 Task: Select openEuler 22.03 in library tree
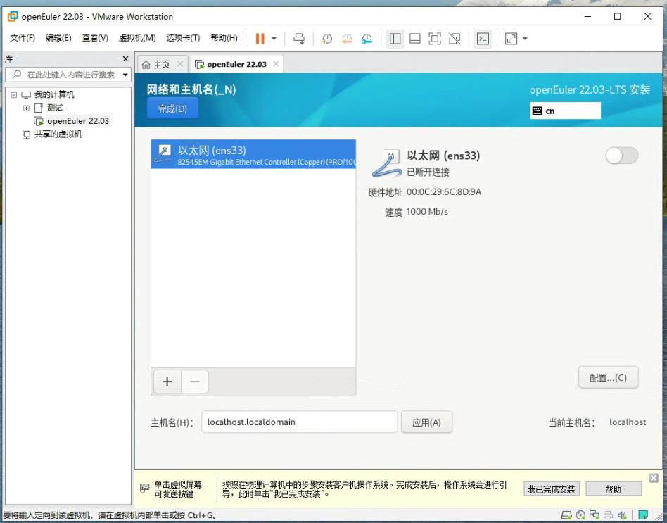click(x=78, y=121)
